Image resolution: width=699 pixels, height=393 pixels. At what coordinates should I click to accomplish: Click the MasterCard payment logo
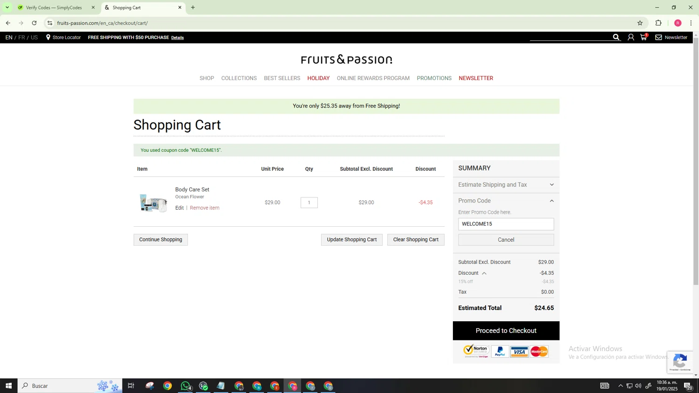pyautogui.click(x=539, y=352)
